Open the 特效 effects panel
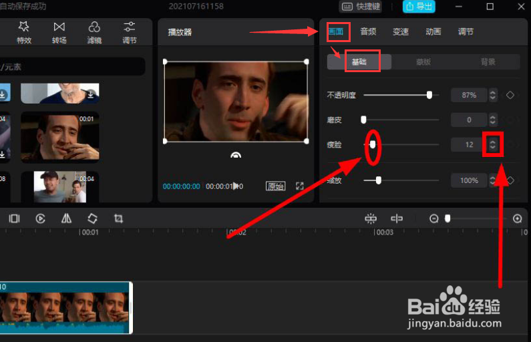 click(x=24, y=33)
